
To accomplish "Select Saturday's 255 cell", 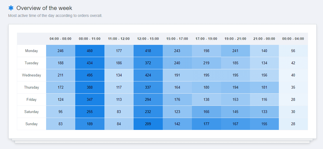I will (90, 112).
